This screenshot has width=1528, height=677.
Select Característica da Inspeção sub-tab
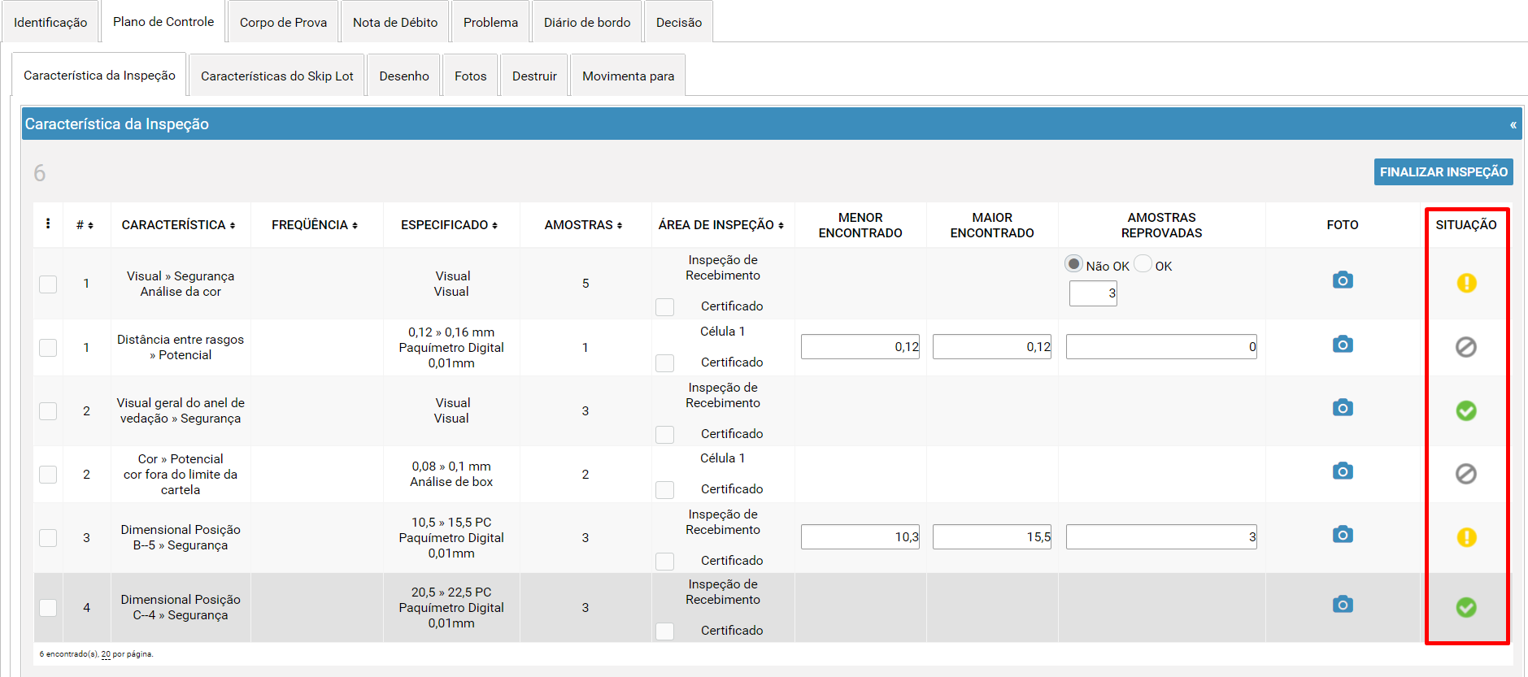99,75
